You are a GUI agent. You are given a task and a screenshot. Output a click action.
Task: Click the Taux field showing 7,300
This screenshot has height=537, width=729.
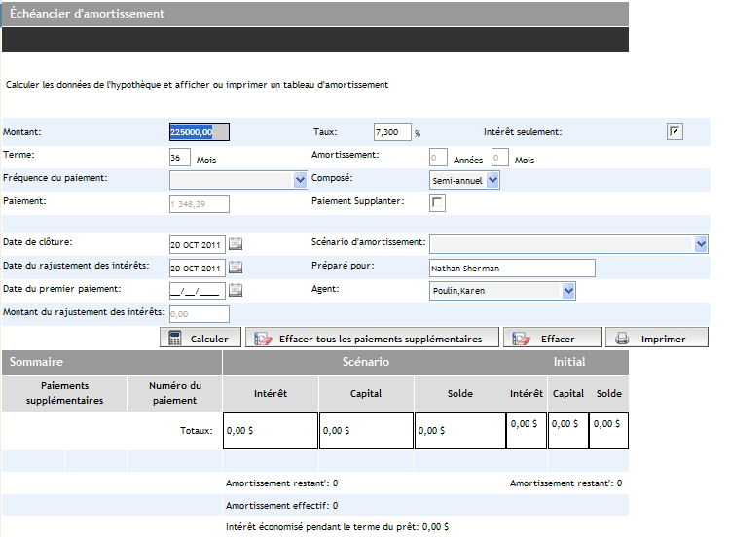pos(392,132)
